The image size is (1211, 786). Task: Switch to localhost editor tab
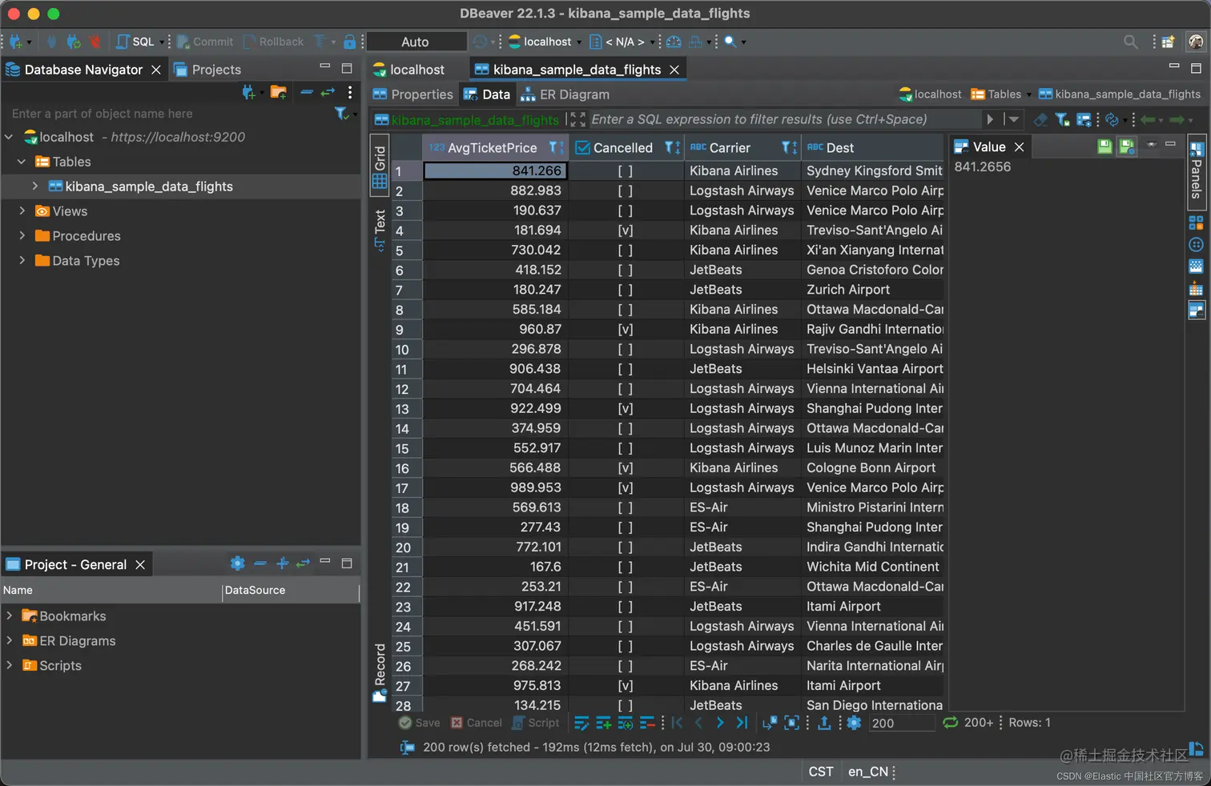pyautogui.click(x=408, y=70)
